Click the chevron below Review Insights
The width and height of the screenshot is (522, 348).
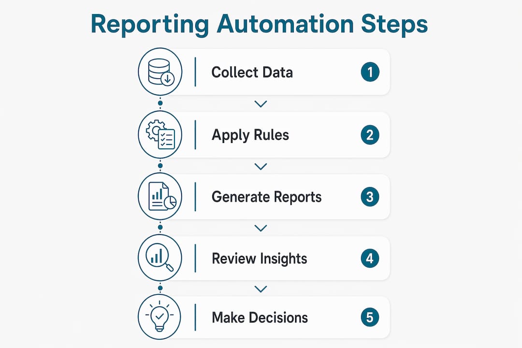[261, 289]
